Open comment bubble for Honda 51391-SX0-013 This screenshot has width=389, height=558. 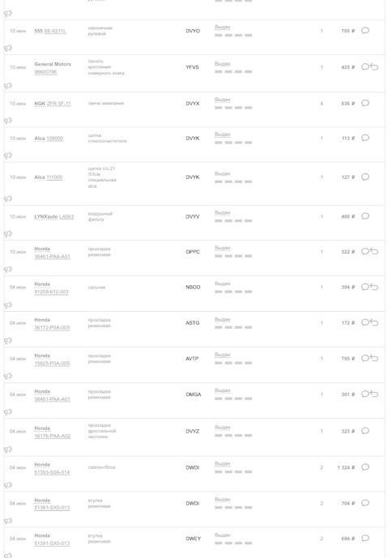tap(365, 539)
